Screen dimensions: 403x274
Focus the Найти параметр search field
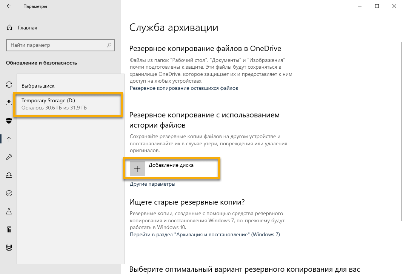pos(60,45)
